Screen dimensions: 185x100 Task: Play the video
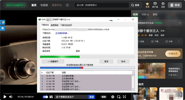click(x=5, y=97)
